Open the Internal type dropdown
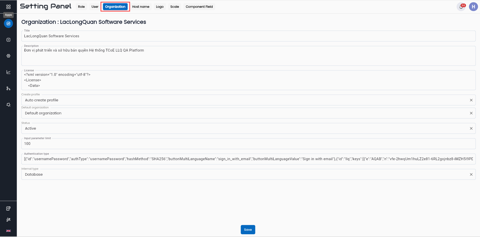480x237 pixels. [x=248, y=174]
